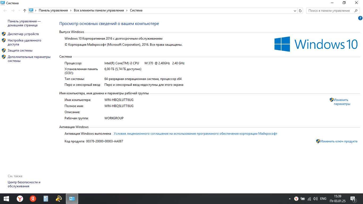Open 'Защита системы' link
The height and width of the screenshot is (204, 363).
click(x=20, y=50)
